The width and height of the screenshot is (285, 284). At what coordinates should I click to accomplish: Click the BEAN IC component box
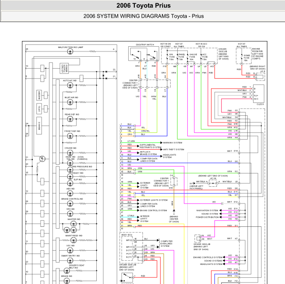pos(39,125)
